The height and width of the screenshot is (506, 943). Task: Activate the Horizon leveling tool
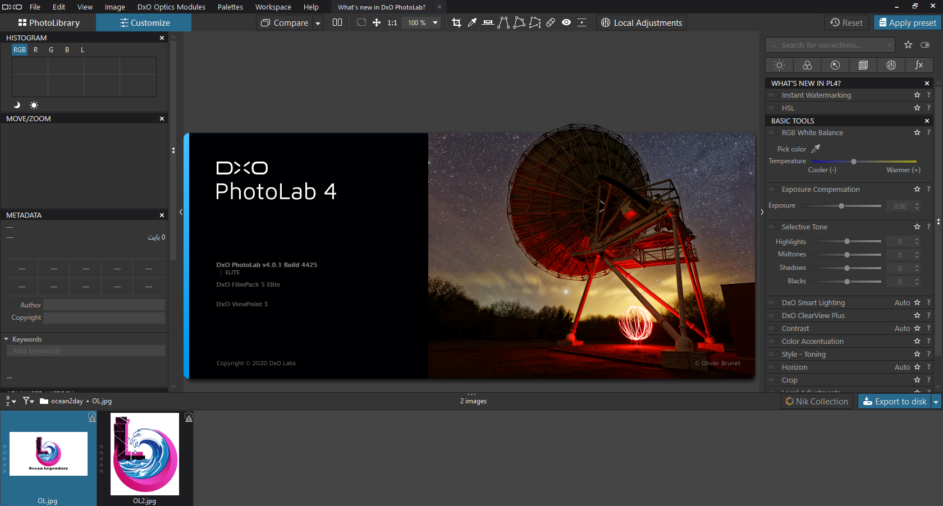point(488,22)
